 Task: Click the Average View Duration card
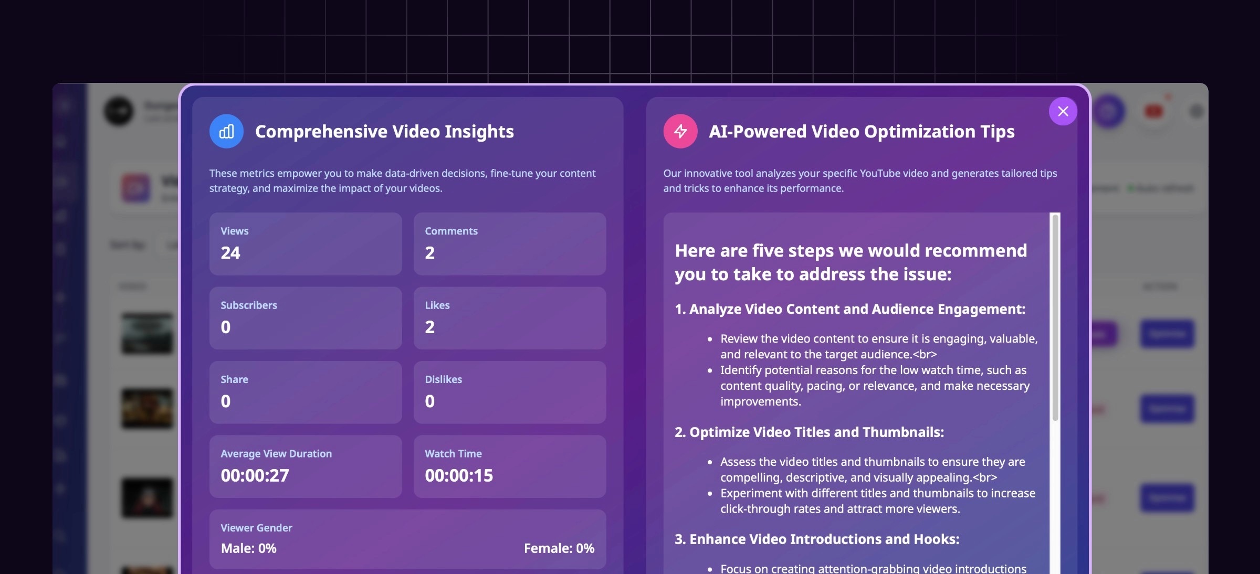point(305,466)
